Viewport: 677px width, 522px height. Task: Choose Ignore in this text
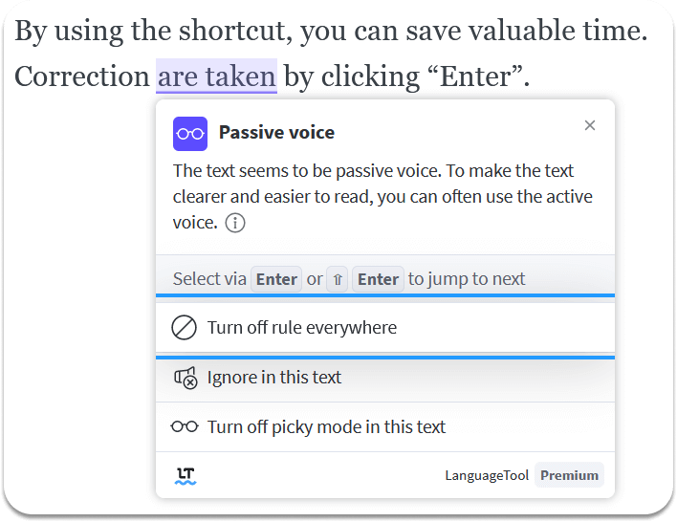tap(385, 378)
